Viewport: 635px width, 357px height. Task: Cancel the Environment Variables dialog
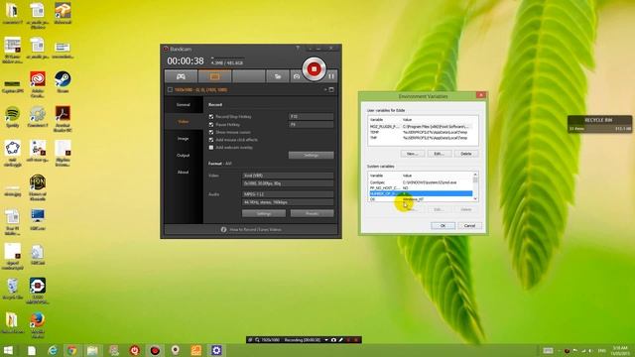(469, 225)
